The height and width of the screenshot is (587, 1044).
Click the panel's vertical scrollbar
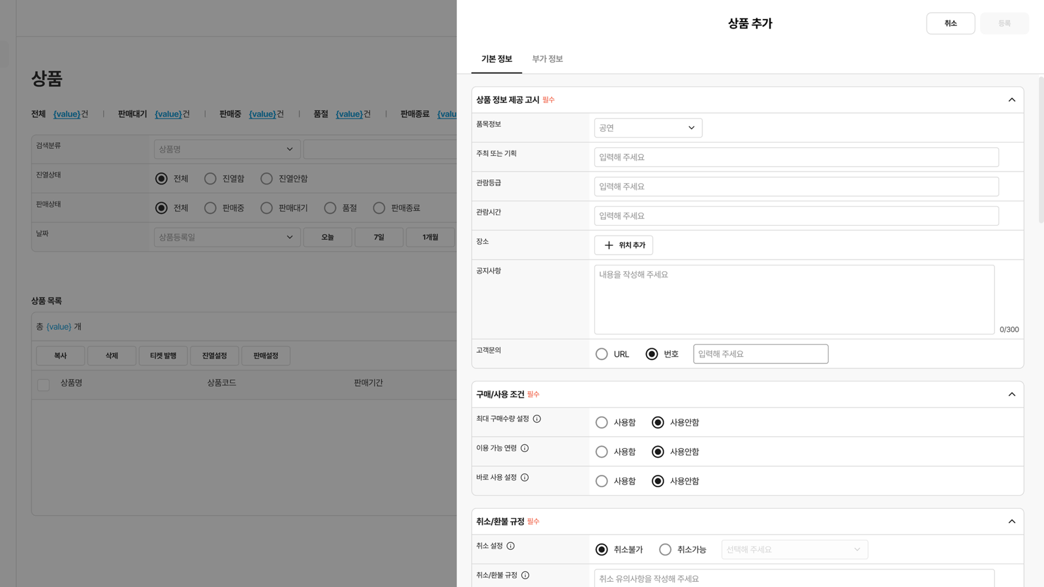point(1041,150)
